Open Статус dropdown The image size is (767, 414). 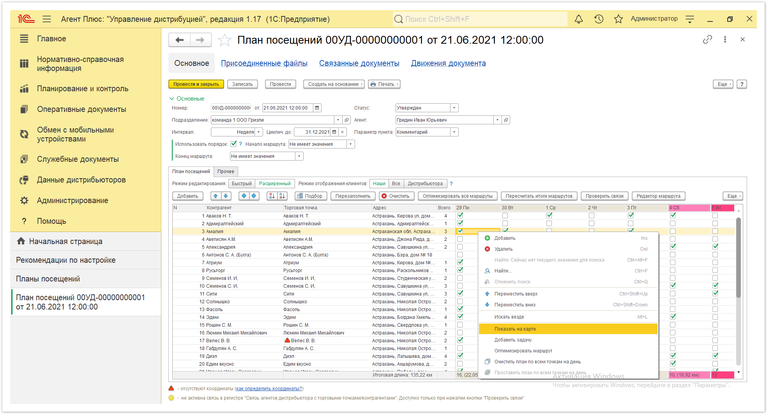pyautogui.click(x=454, y=108)
